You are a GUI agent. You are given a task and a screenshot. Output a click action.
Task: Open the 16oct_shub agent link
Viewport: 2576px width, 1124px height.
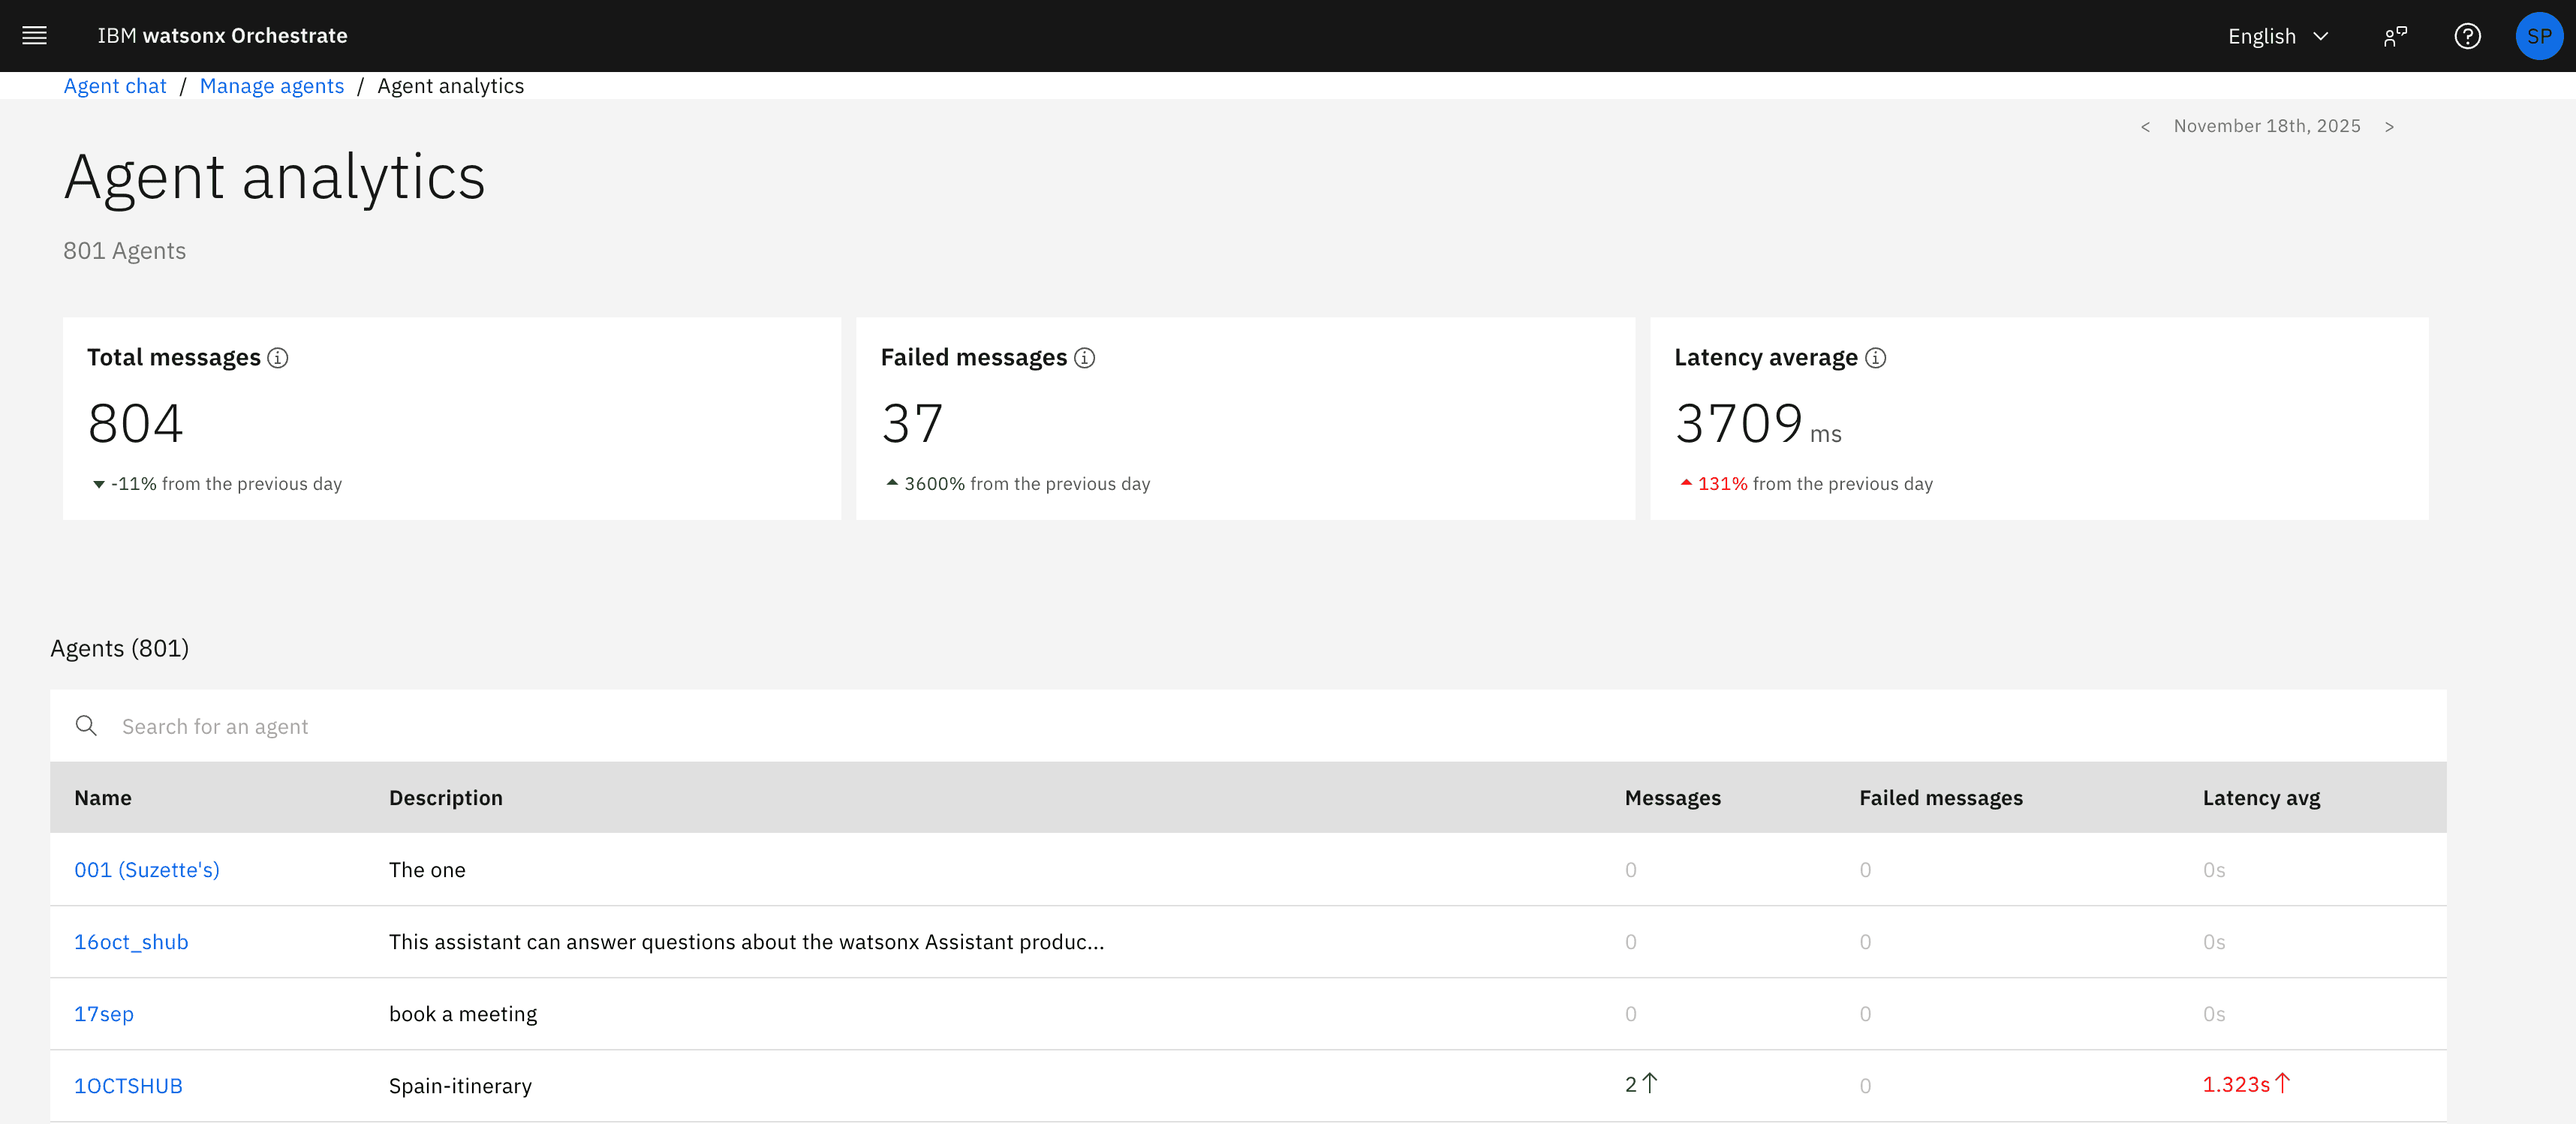[x=131, y=942]
